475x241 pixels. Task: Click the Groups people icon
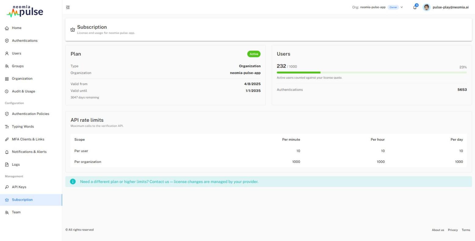click(x=7, y=66)
